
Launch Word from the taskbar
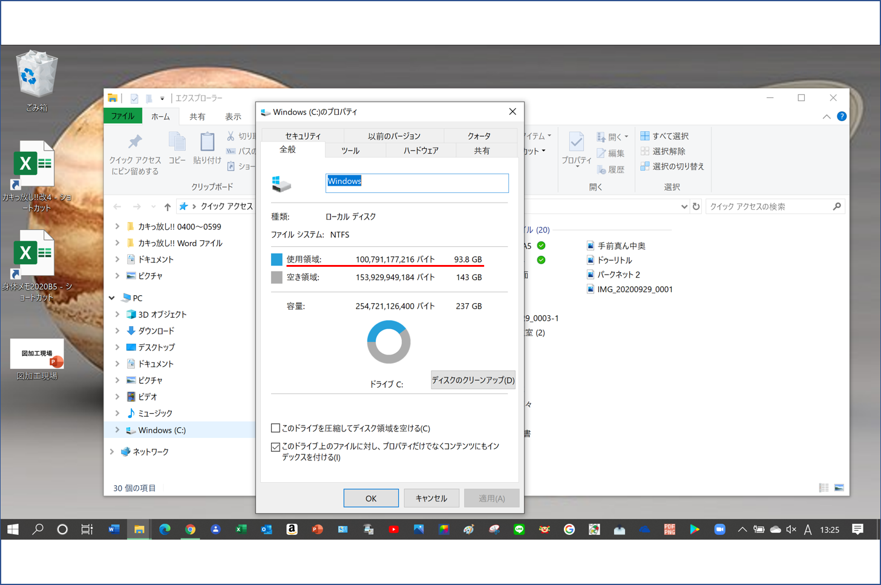[x=114, y=529]
